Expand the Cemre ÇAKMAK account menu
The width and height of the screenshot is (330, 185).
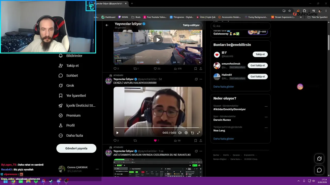point(97,169)
